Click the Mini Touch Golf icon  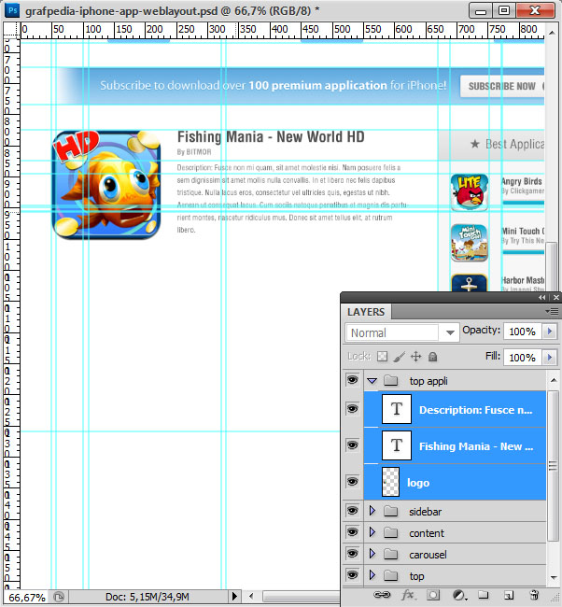pos(469,243)
